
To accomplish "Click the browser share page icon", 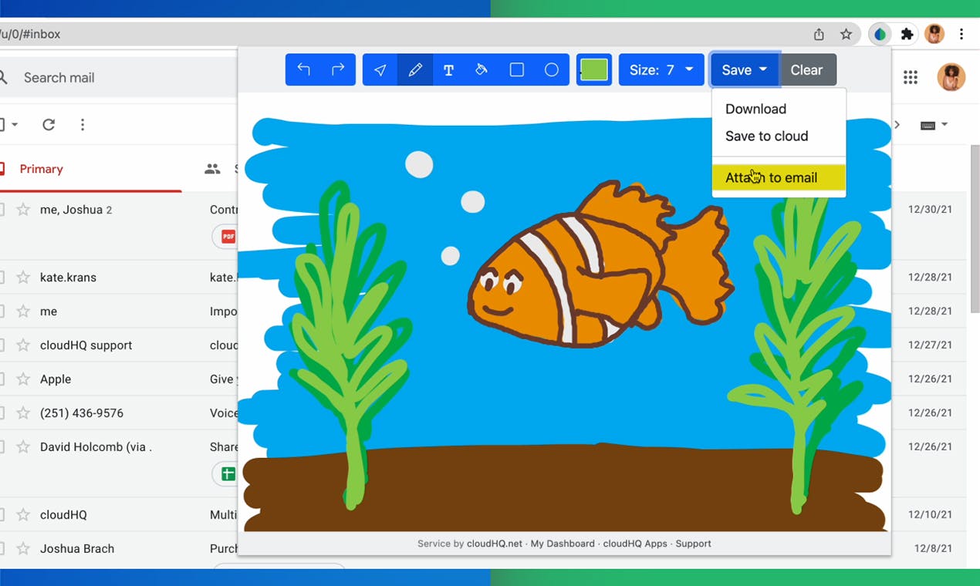I will tap(819, 34).
